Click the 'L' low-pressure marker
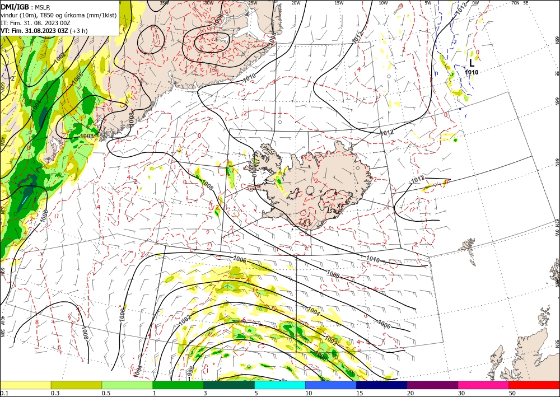This screenshot has height=397, width=560. (x=472, y=63)
